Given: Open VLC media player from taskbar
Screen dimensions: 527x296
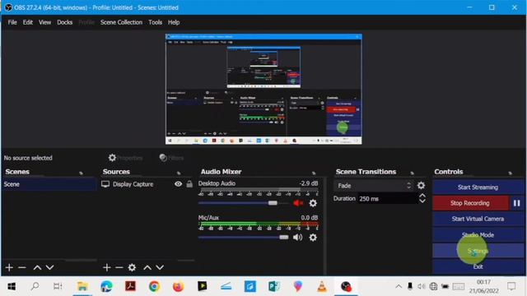Looking at the screenshot, I should (322, 286).
